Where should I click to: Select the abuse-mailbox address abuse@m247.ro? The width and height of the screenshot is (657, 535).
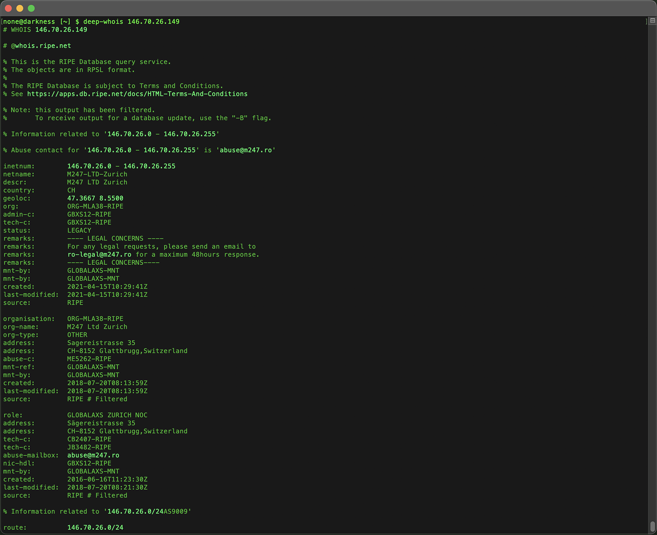93,455
